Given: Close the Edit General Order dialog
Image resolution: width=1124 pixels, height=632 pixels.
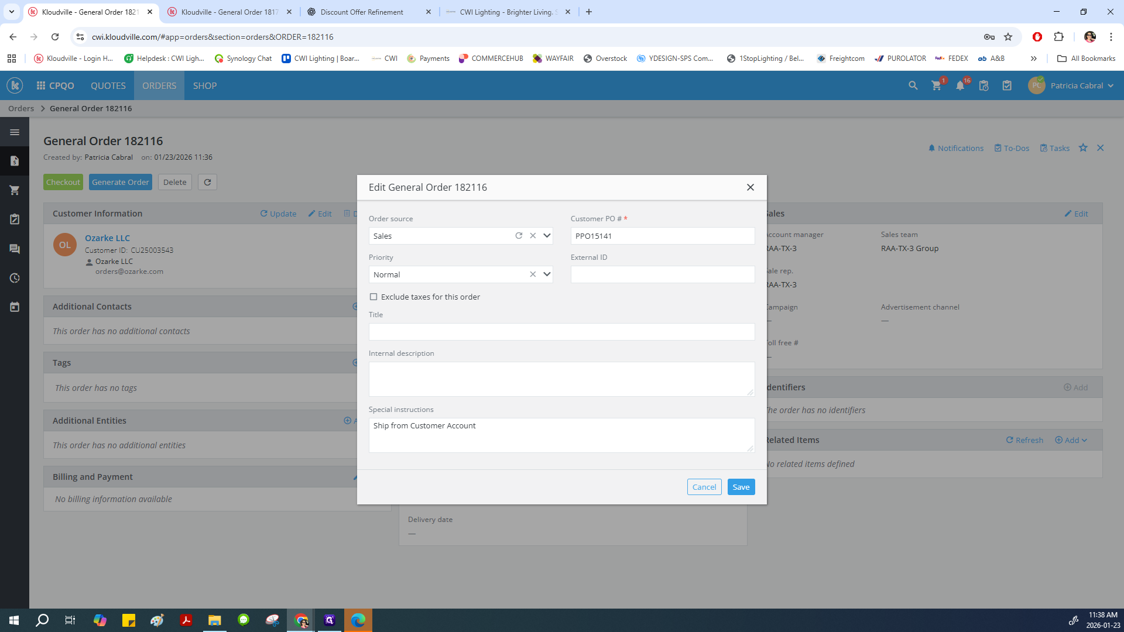Looking at the screenshot, I should [750, 187].
